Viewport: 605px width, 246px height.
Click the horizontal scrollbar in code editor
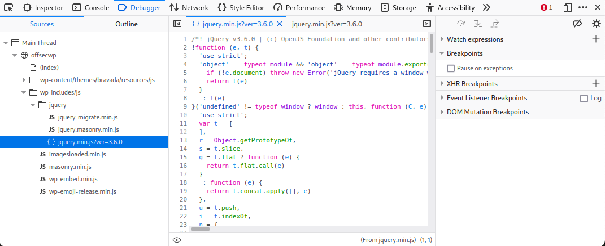point(200,229)
